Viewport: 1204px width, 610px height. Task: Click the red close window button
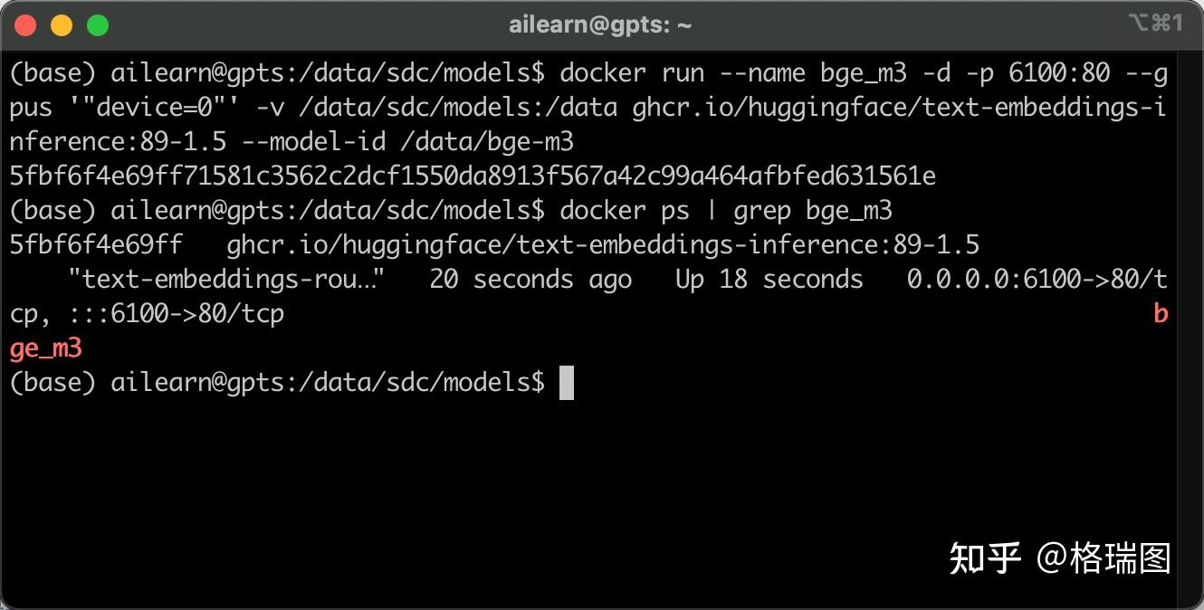25,25
